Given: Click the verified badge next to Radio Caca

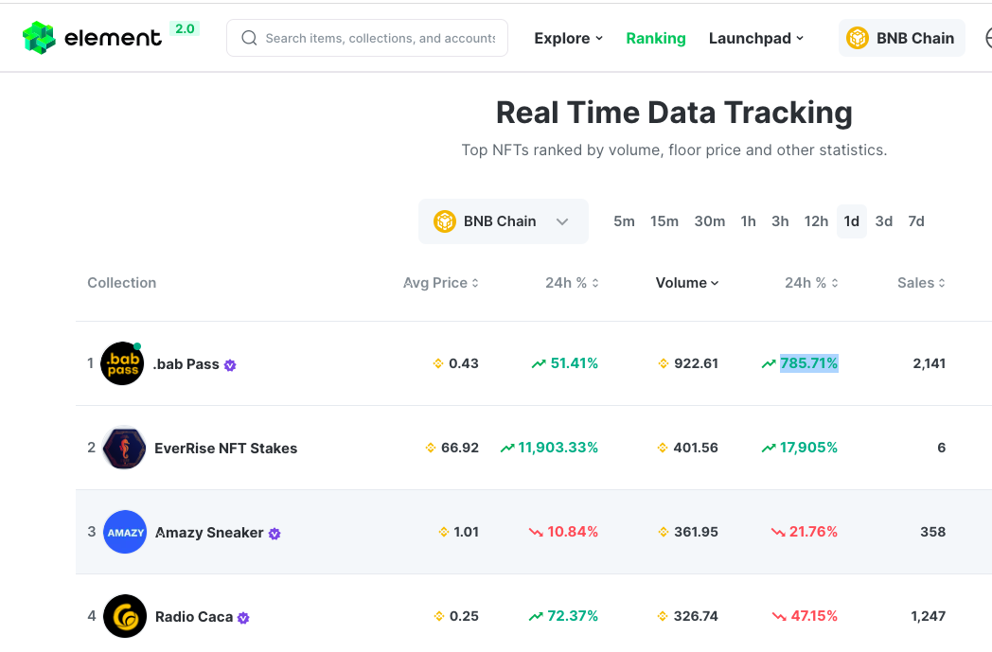Looking at the screenshot, I should tap(243, 618).
